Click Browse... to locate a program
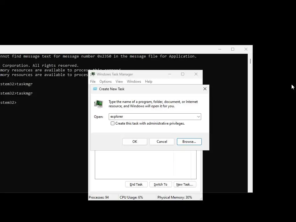The image size is (296, 222). 189,142
